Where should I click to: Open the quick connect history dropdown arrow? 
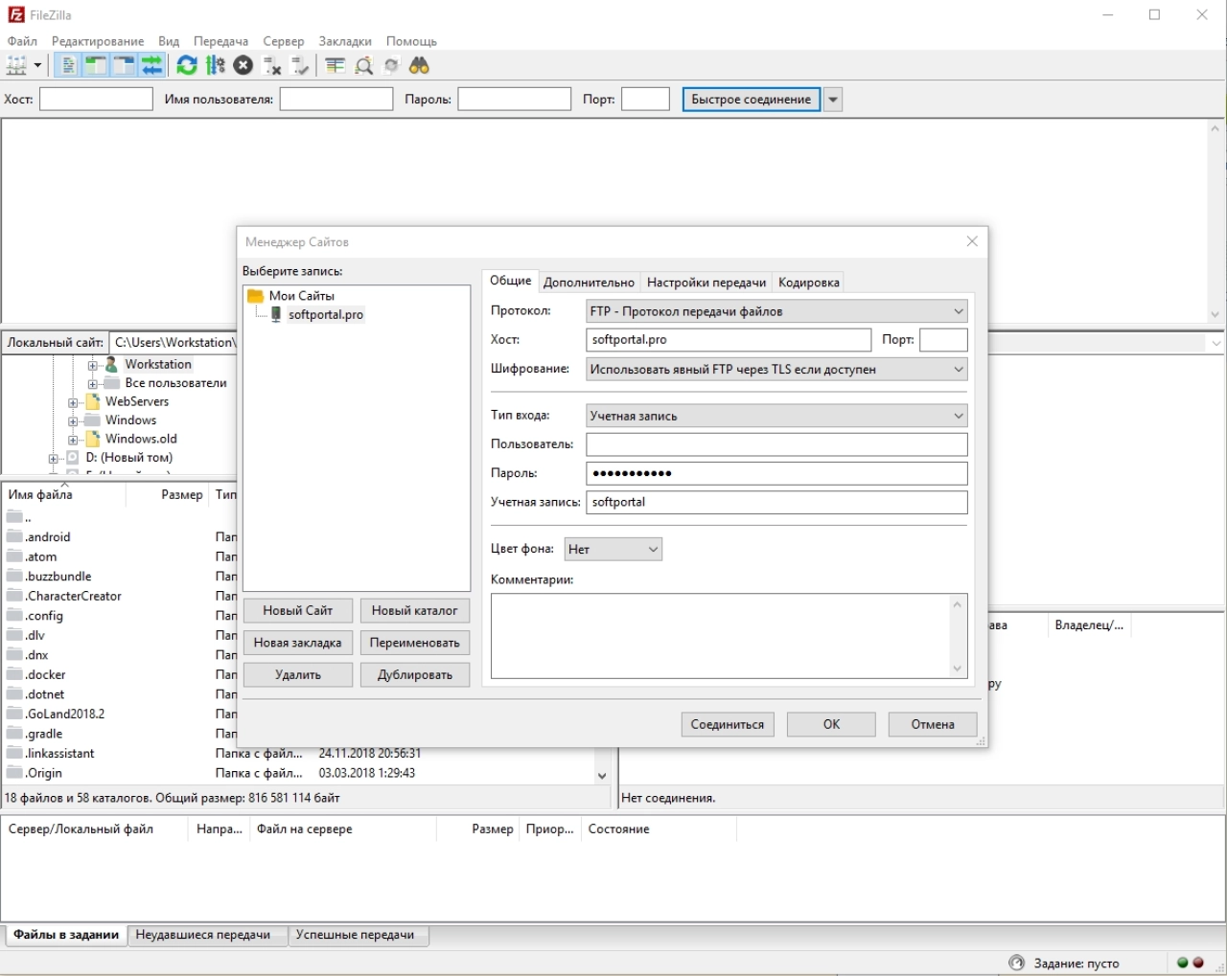[x=833, y=100]
